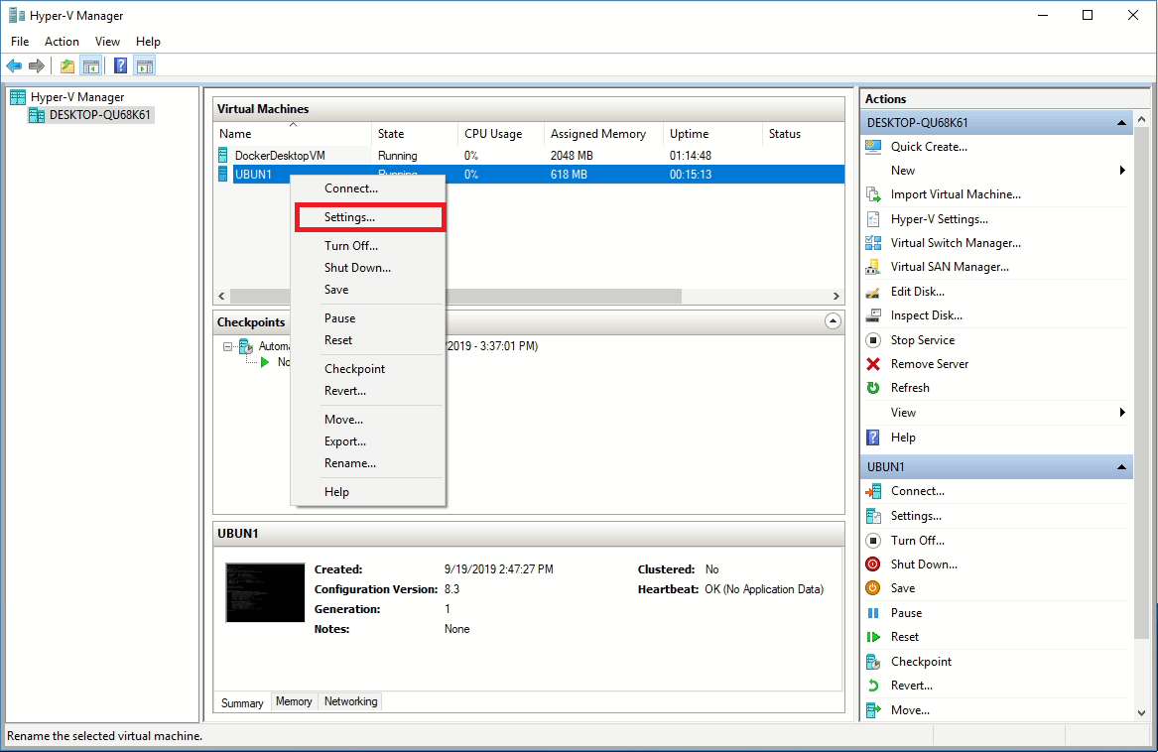The width and height of the screenshot is (1158, 752).
Task: Switch to the Networking tab
Action: (x=351, y=701)
